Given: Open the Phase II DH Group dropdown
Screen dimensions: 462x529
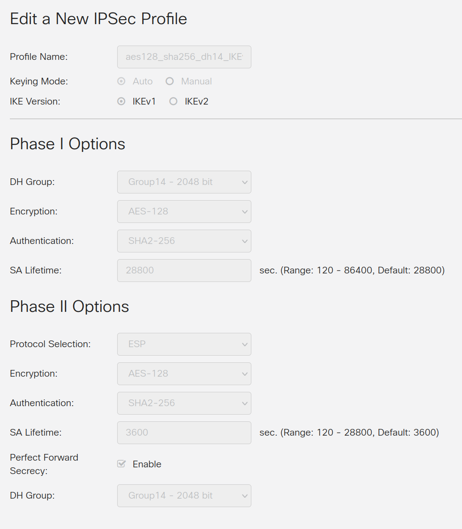Looking at the screenshot, I should 184,495.
